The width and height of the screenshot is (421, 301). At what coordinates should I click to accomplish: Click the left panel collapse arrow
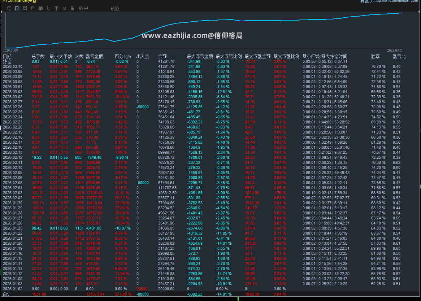click(x=1, y=12)
